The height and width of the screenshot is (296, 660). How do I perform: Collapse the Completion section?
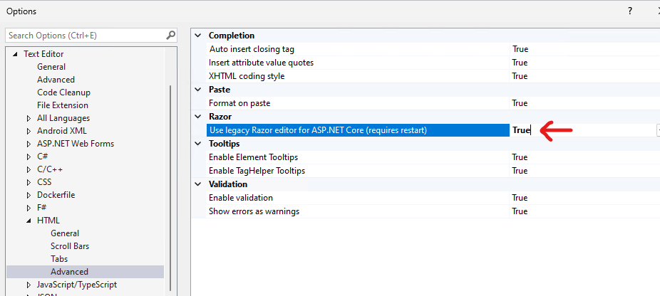coord(199,36)
